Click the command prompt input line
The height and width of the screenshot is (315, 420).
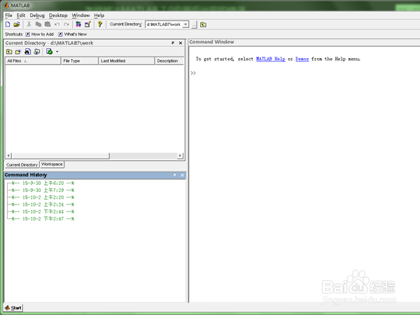304,73
